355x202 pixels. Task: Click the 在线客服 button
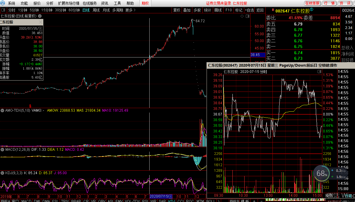tap(312, 3)
